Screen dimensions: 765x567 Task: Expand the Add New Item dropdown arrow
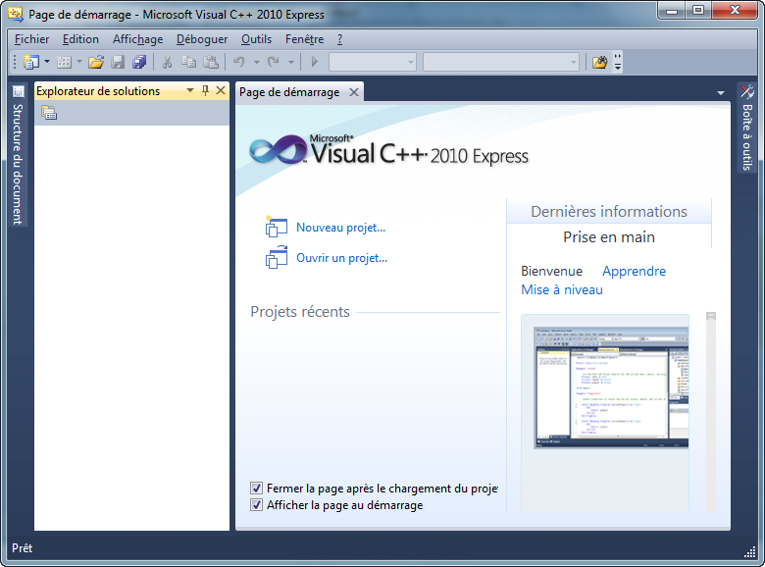[x=79, y=62]
